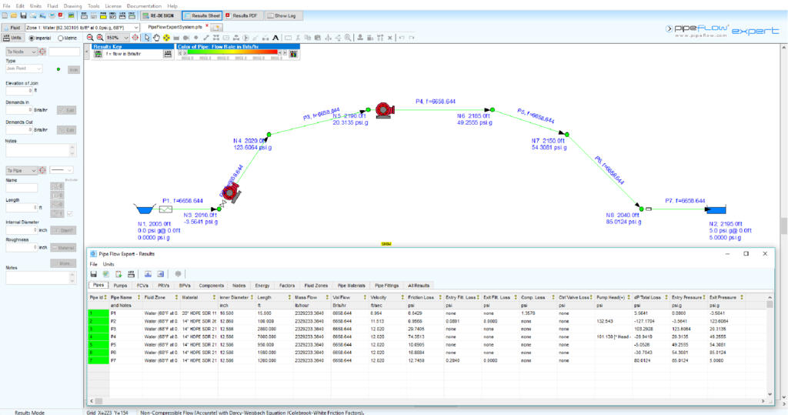Viewport: 788px width, 415px height.
Task: Click the Fluid button
Action: coord(12,28)
